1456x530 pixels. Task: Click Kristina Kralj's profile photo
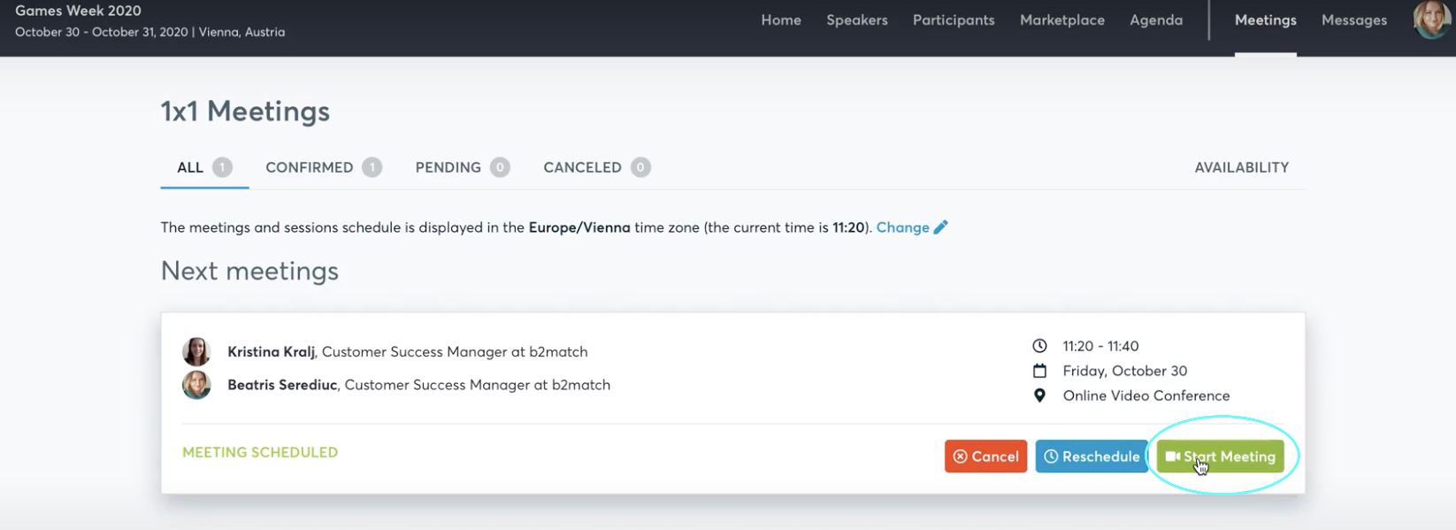tap(196, 351)
